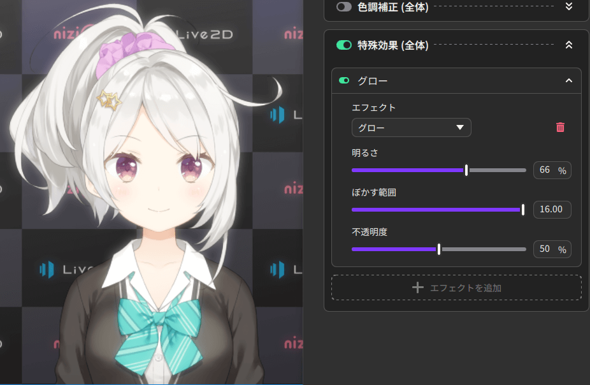Image resolution: width=590 pixels, height=385 pixels.
Task: Click the 明るさ slider handle
Action: tap(466, 170)
